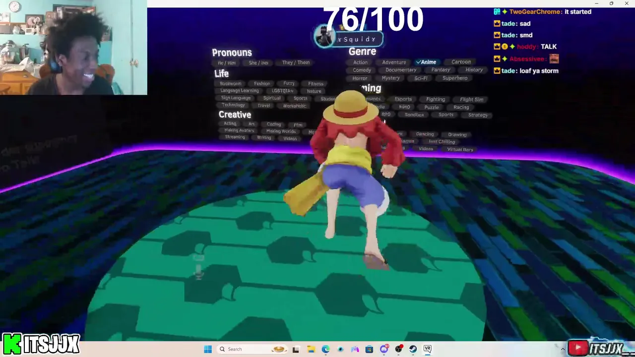Select the Language Learning tag
The height and width of the screenshot is (357, 635).
pyautogui.click(x=240, y=91)
